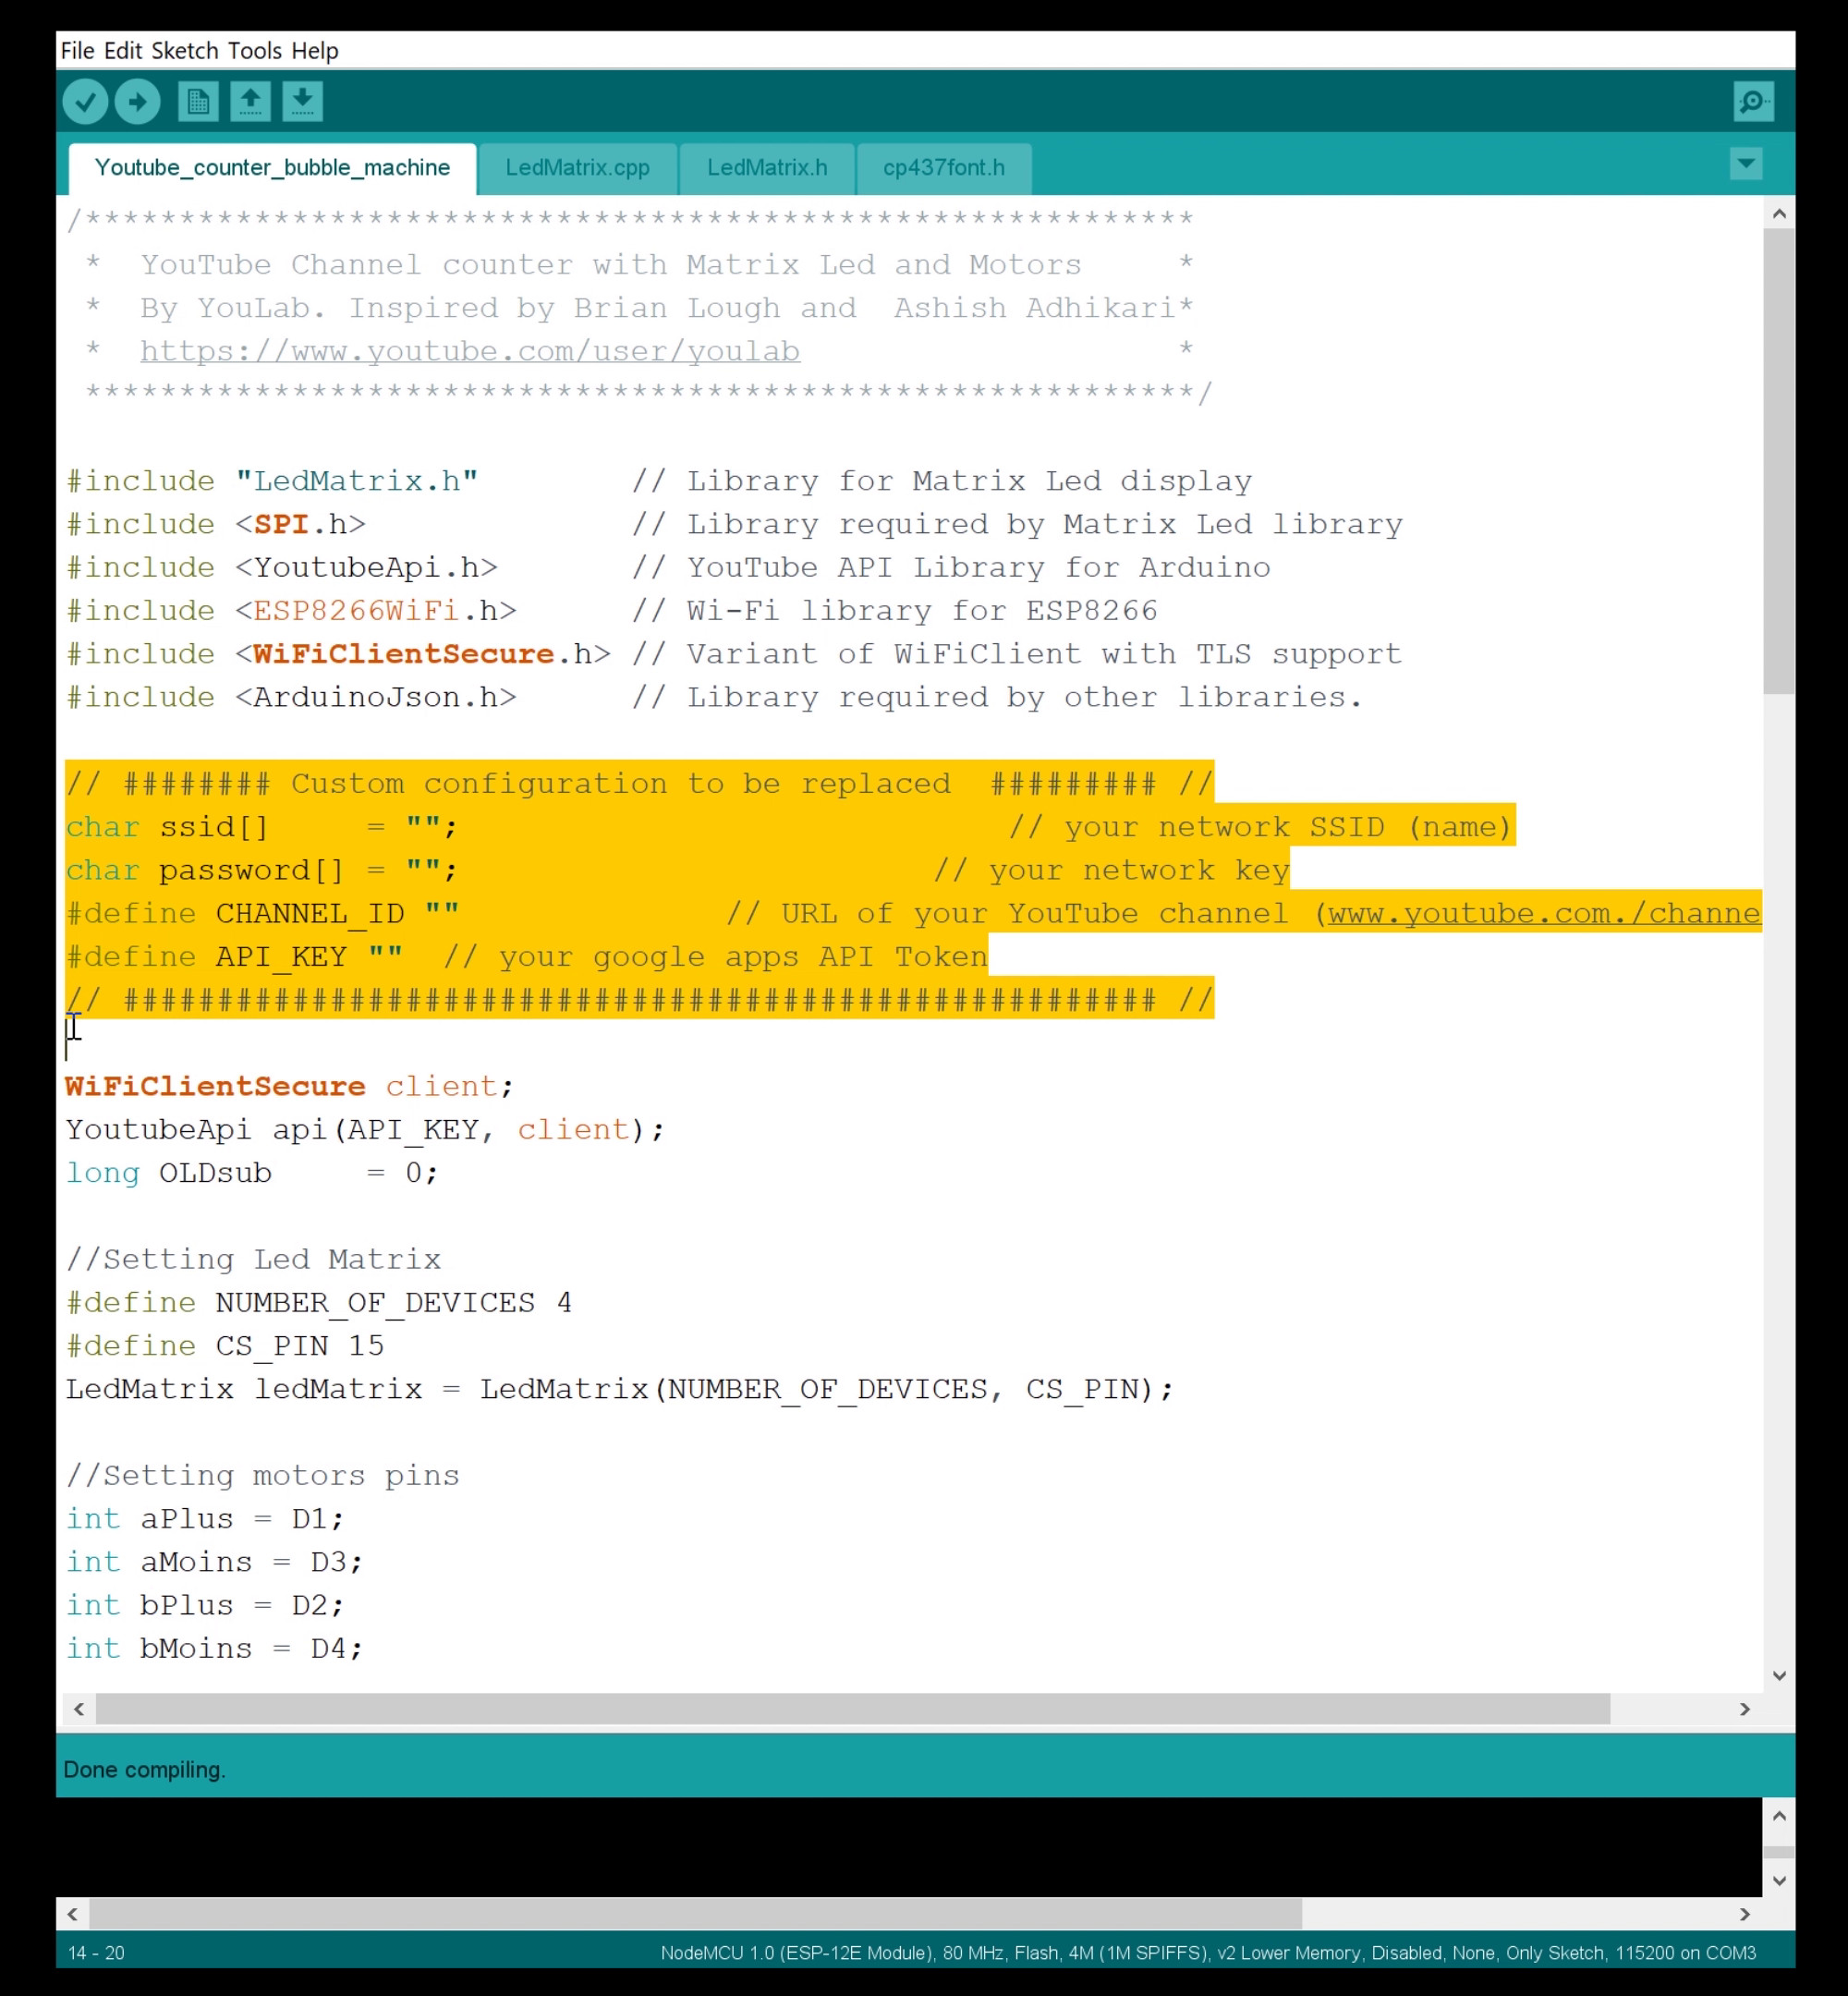The image size is (1848, 1996).
Task: Click the debug/right arrow icon
Action: click(138, 101)
